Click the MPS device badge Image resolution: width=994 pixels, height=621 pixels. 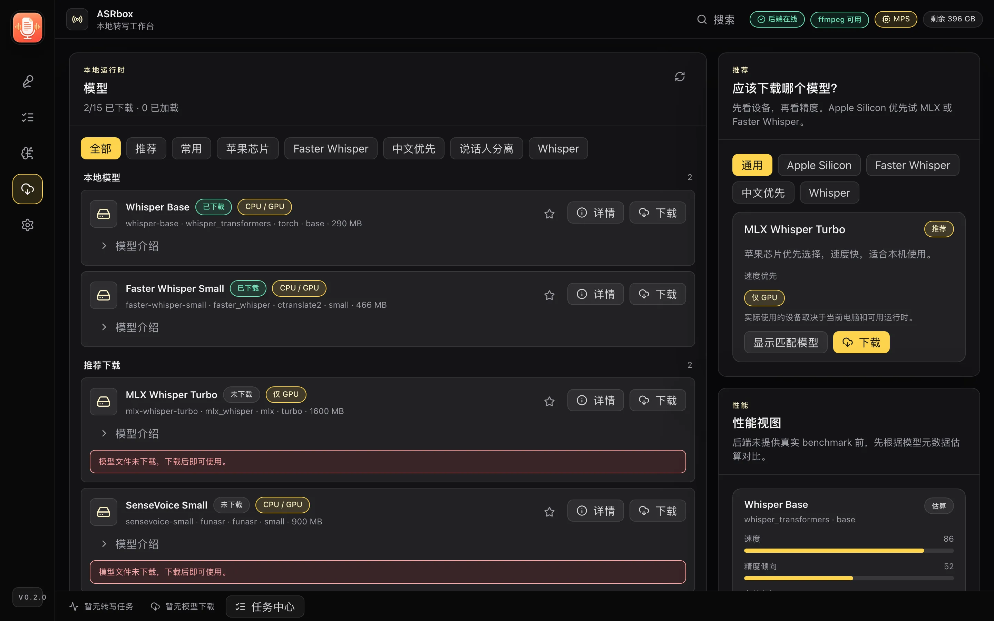pyautogui.click(x=896, y=19)
